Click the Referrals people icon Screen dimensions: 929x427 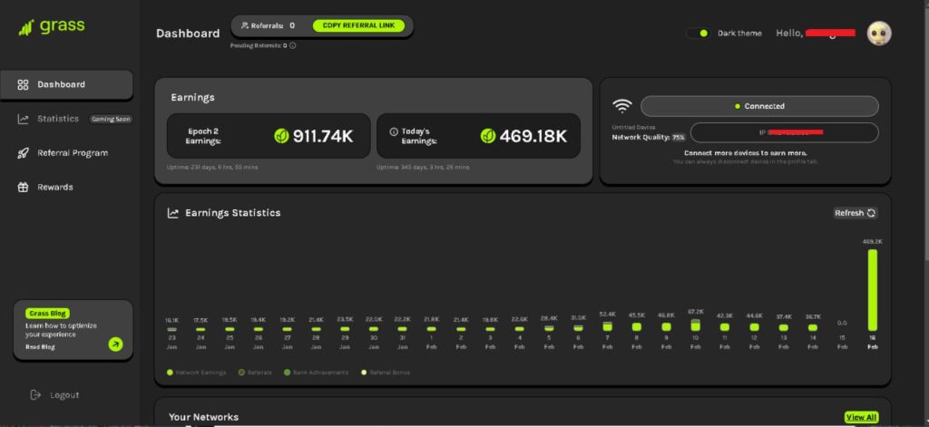point(245,26)
